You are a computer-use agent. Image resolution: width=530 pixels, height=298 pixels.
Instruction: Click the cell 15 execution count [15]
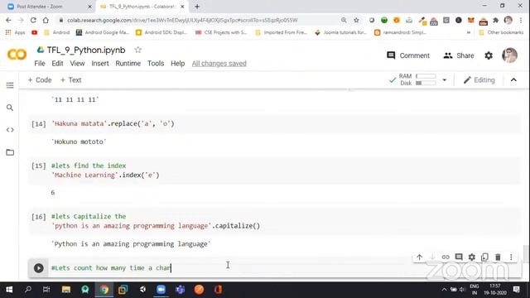click(38, 166)
